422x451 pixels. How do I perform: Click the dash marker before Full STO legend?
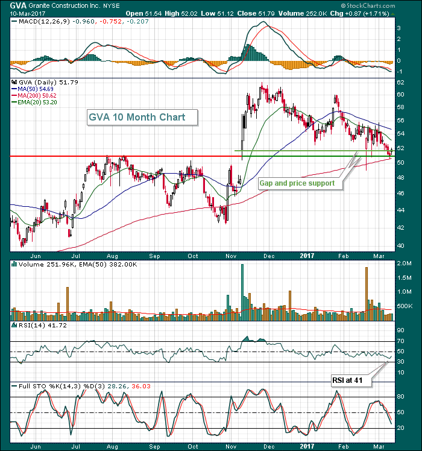coord(14,386)
